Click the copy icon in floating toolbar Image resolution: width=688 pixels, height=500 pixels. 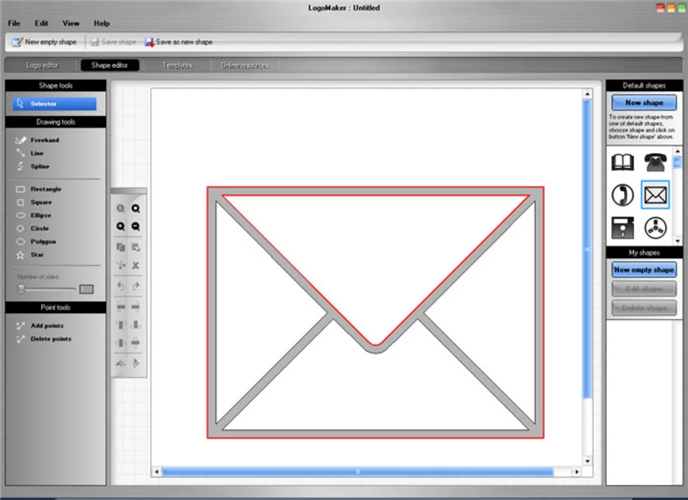click(121, 247)
